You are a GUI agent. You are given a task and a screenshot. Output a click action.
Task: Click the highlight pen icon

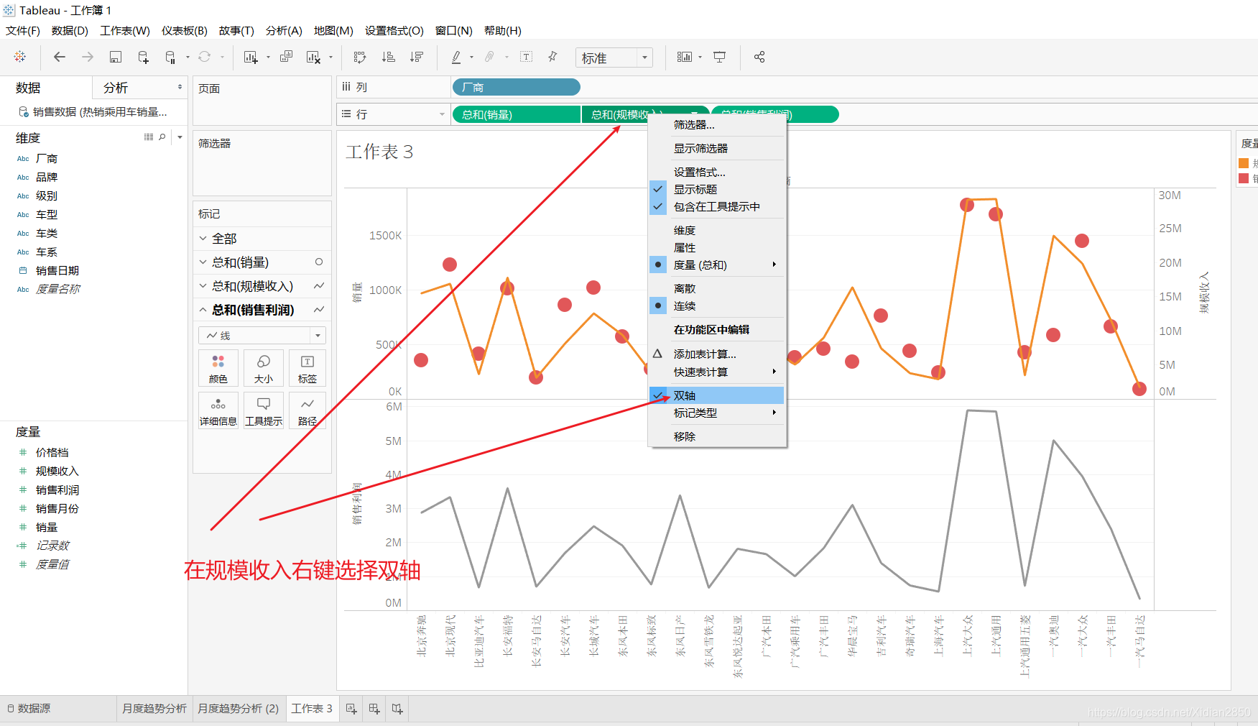pos(455,57)
